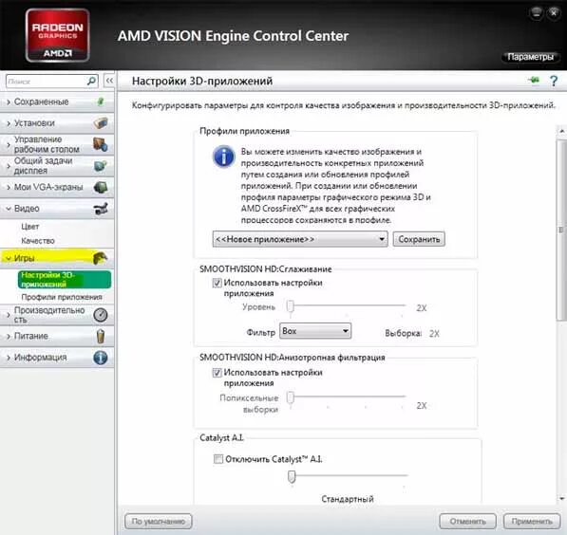The height and width of the screenshot is (535, 567).
Task: Open help with the question mark icon
Action: coord(554,81)
